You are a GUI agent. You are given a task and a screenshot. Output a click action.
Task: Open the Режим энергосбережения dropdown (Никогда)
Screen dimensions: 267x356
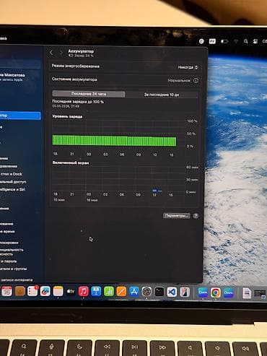point(188,67)
